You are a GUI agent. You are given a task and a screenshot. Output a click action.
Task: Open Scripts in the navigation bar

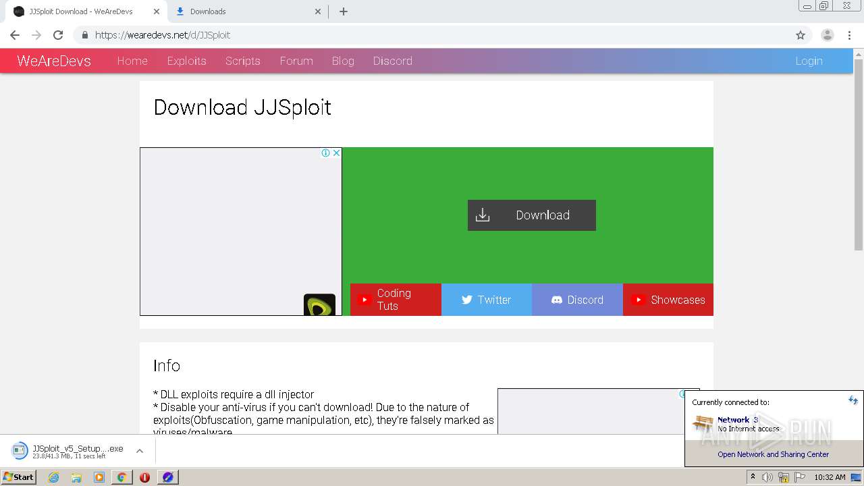(243, 61)
